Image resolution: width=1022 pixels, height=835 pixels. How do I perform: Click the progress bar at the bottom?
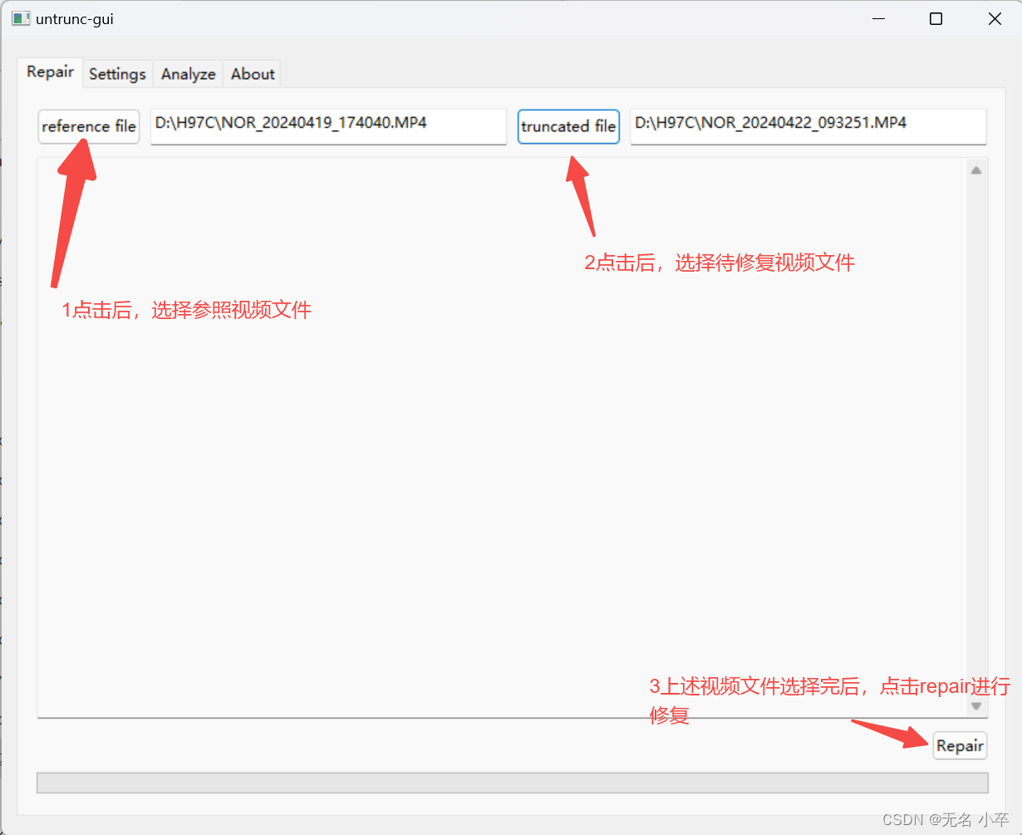[x=511, y=783]
